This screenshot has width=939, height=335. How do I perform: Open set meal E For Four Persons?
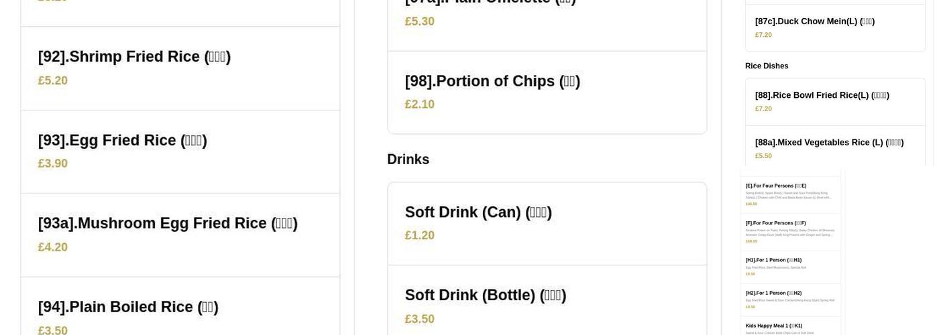776,186
